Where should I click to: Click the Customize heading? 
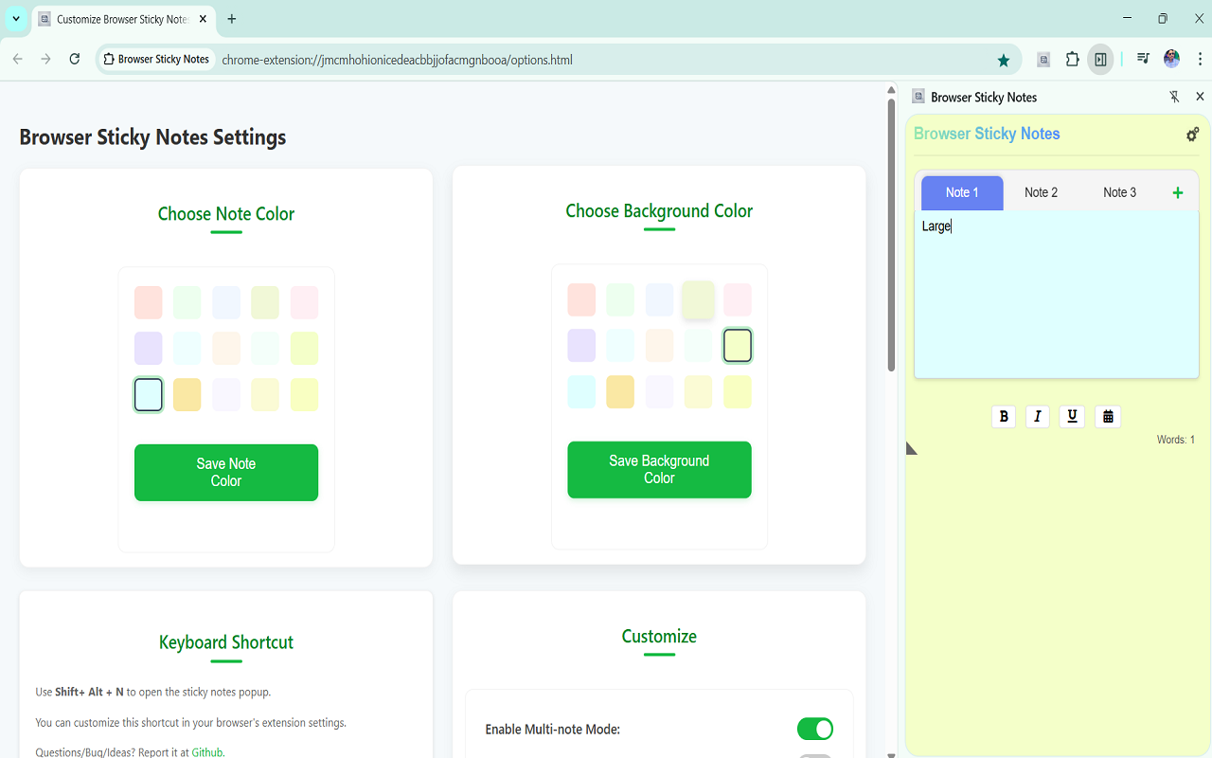point(659,636)
